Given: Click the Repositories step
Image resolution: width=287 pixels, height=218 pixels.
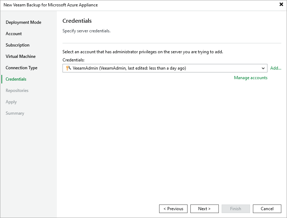Looking at the screenshot, I should pos(17,91).
